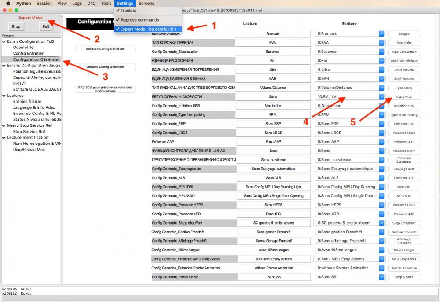
Task: Click the Exit button
Action: click(46, 27)
